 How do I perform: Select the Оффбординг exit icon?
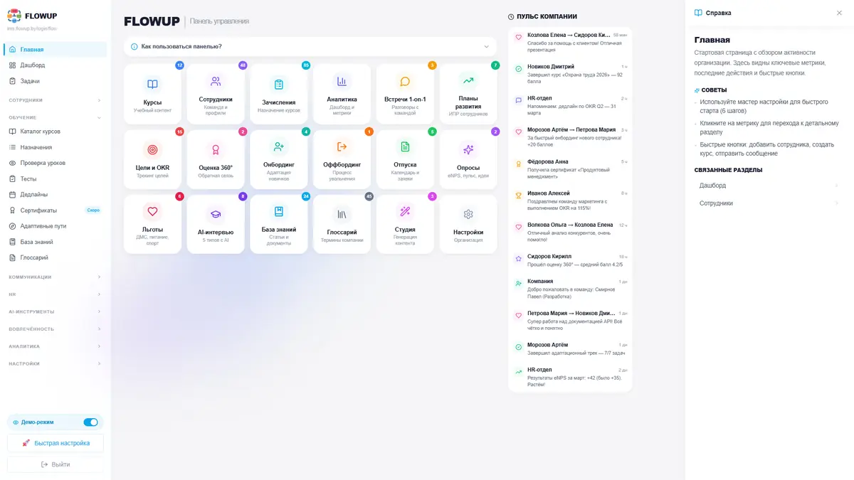(x=342, y=146)
